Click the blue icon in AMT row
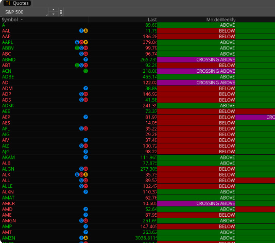The width and height of the screenshot is (275, 243). [86, 232]
